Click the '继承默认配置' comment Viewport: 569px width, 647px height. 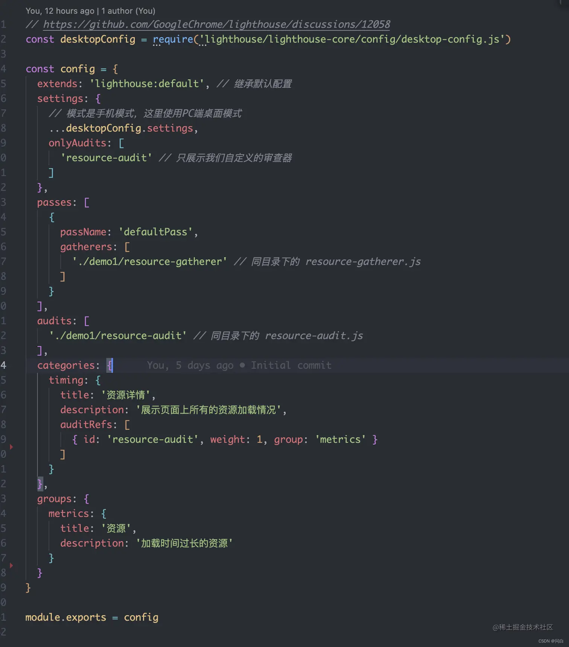254,84
